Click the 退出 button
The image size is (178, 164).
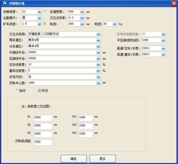click(x=103, y=159)
